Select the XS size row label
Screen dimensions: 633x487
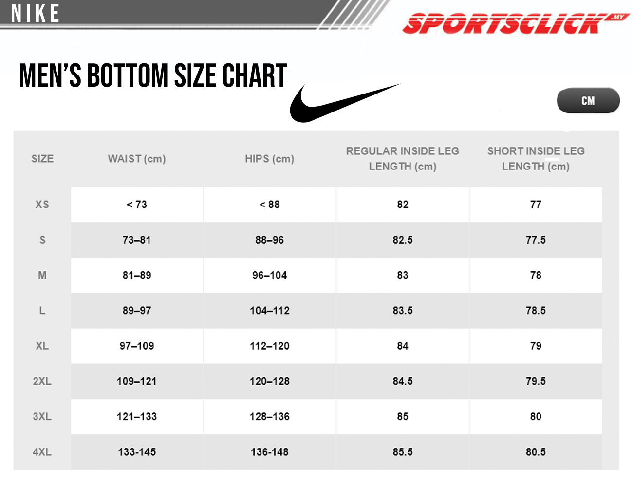[42, 205]
